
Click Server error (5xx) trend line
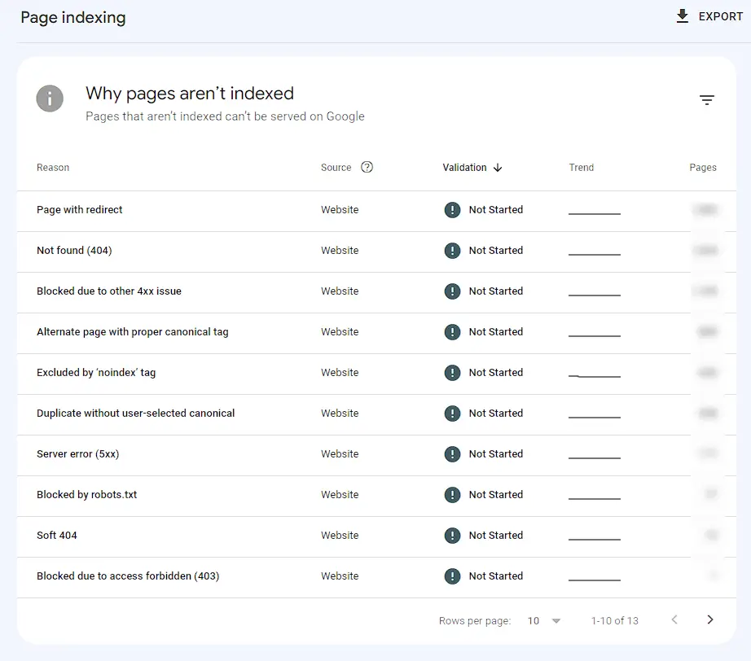[595, 457]
